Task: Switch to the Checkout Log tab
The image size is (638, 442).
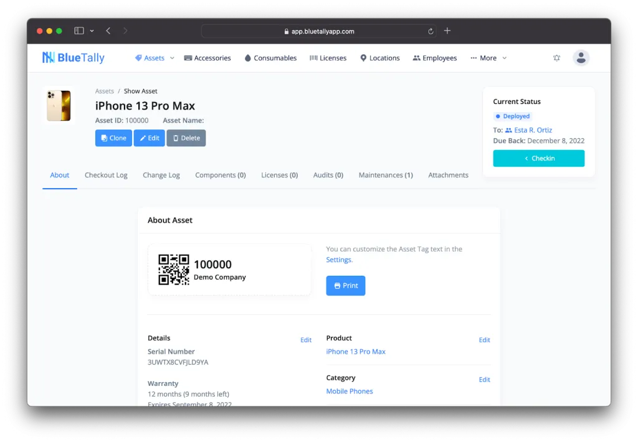Action: tap(106, 176)
